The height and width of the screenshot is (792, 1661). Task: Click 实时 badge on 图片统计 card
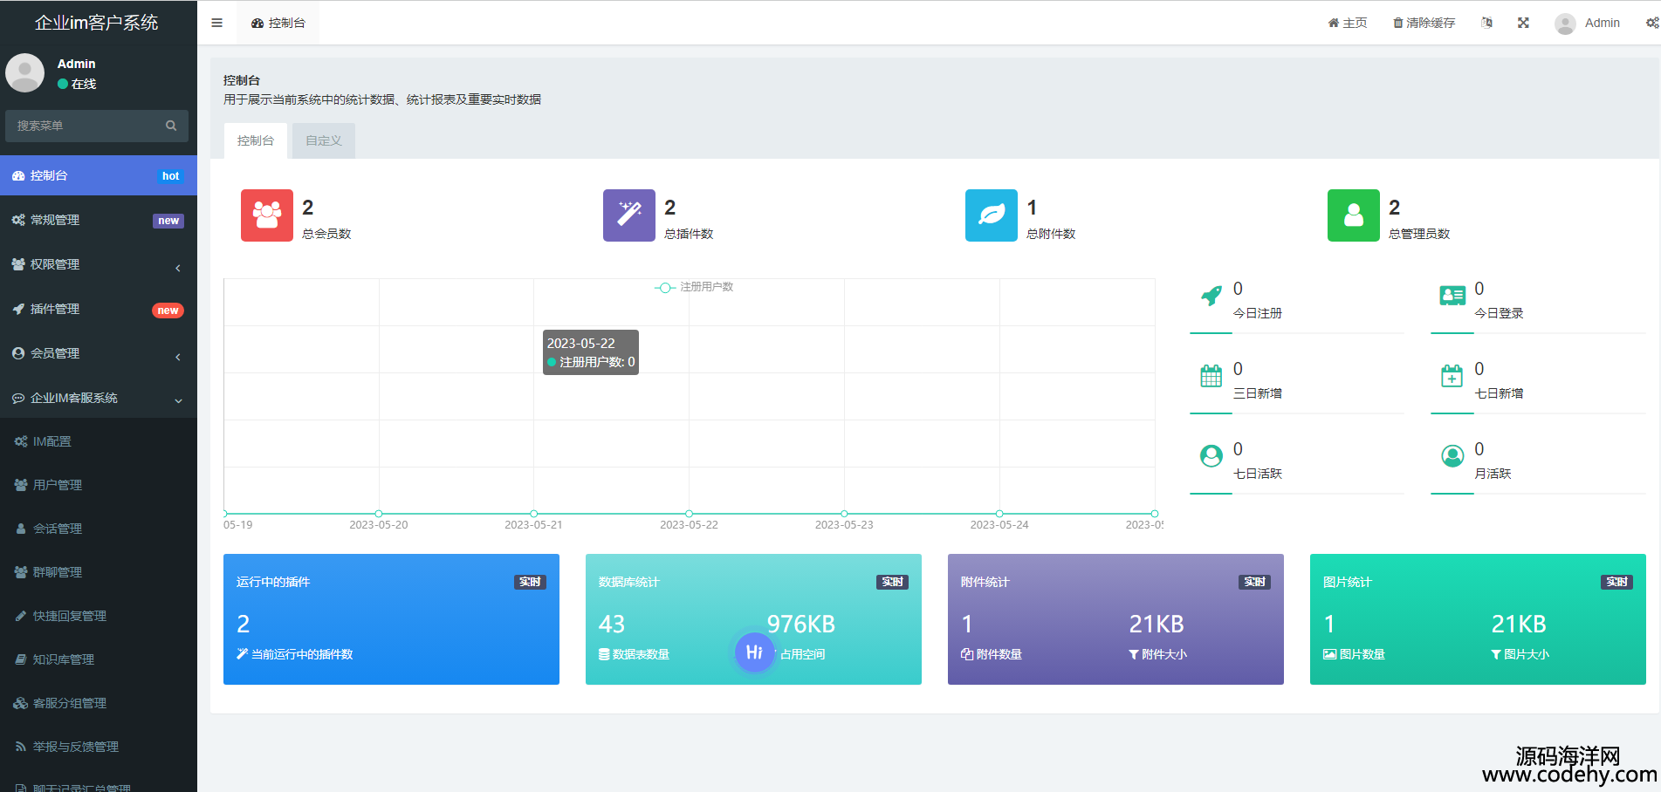pyautogui.click(x=1616, y=582)
